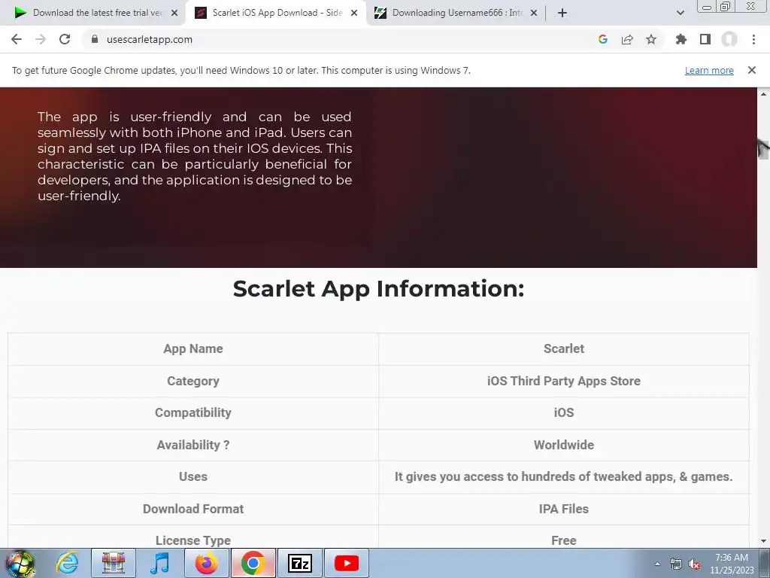Click the 'Download Format' table cell

coord(193,509)
